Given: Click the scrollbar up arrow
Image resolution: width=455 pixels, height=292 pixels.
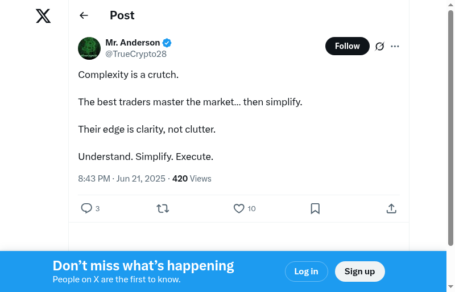Looking at the screenshot, I should [x=451, y=5].
